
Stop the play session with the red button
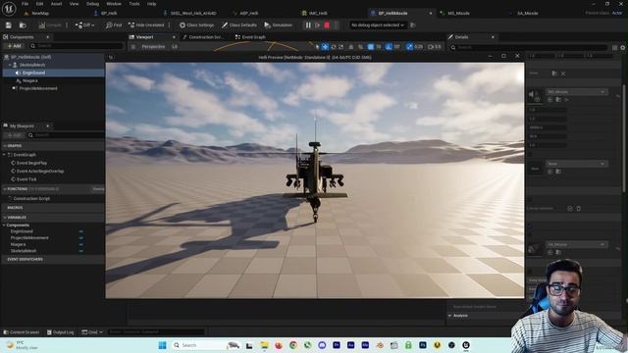point(327,25)
